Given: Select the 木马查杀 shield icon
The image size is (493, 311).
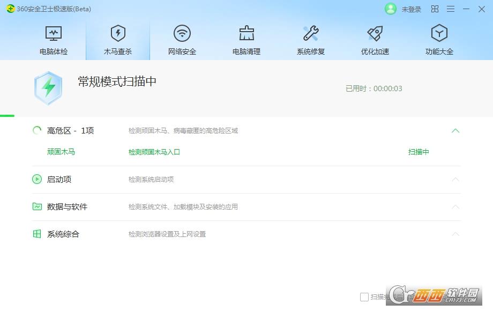Looking at the screenshot, I should coord(118,33).
